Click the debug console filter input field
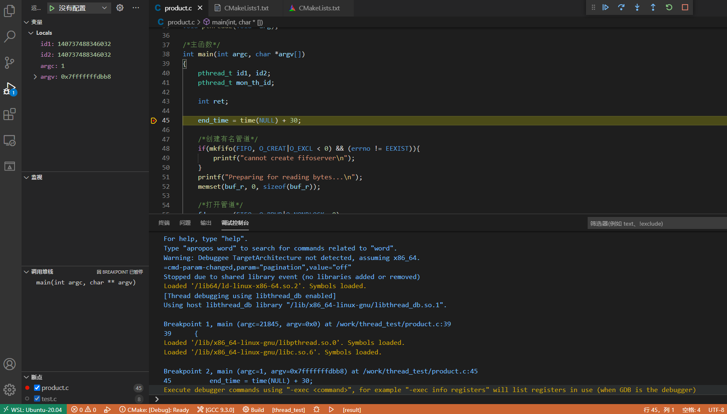Image resolution: width=727 pixels, height=414 pixels. click(656, 223)
